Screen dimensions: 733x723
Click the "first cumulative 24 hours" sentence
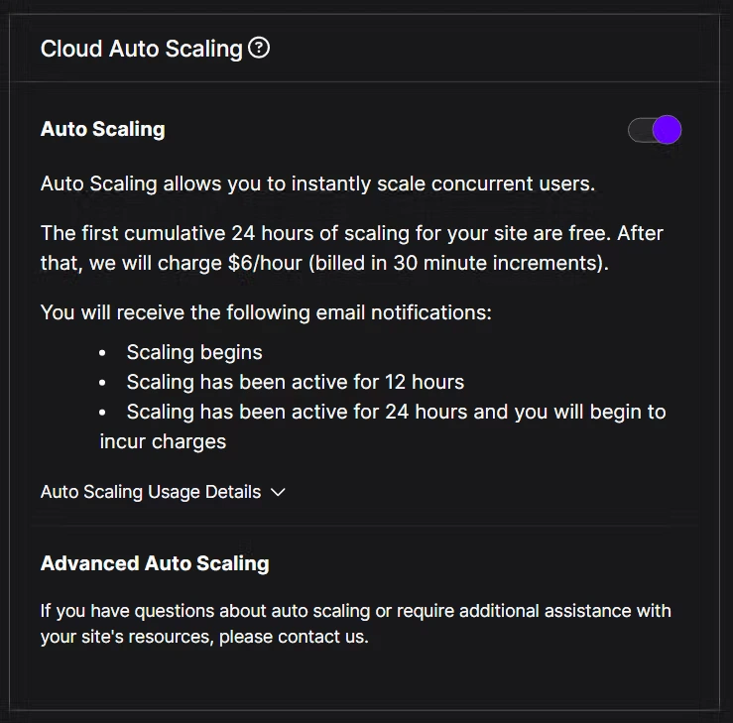(352, 248)
